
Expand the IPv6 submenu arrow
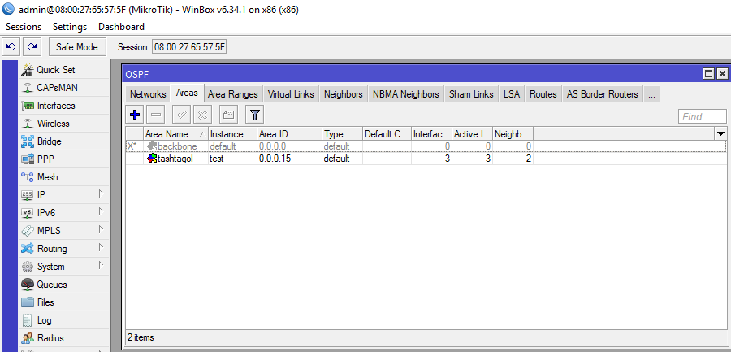point(101,211)
